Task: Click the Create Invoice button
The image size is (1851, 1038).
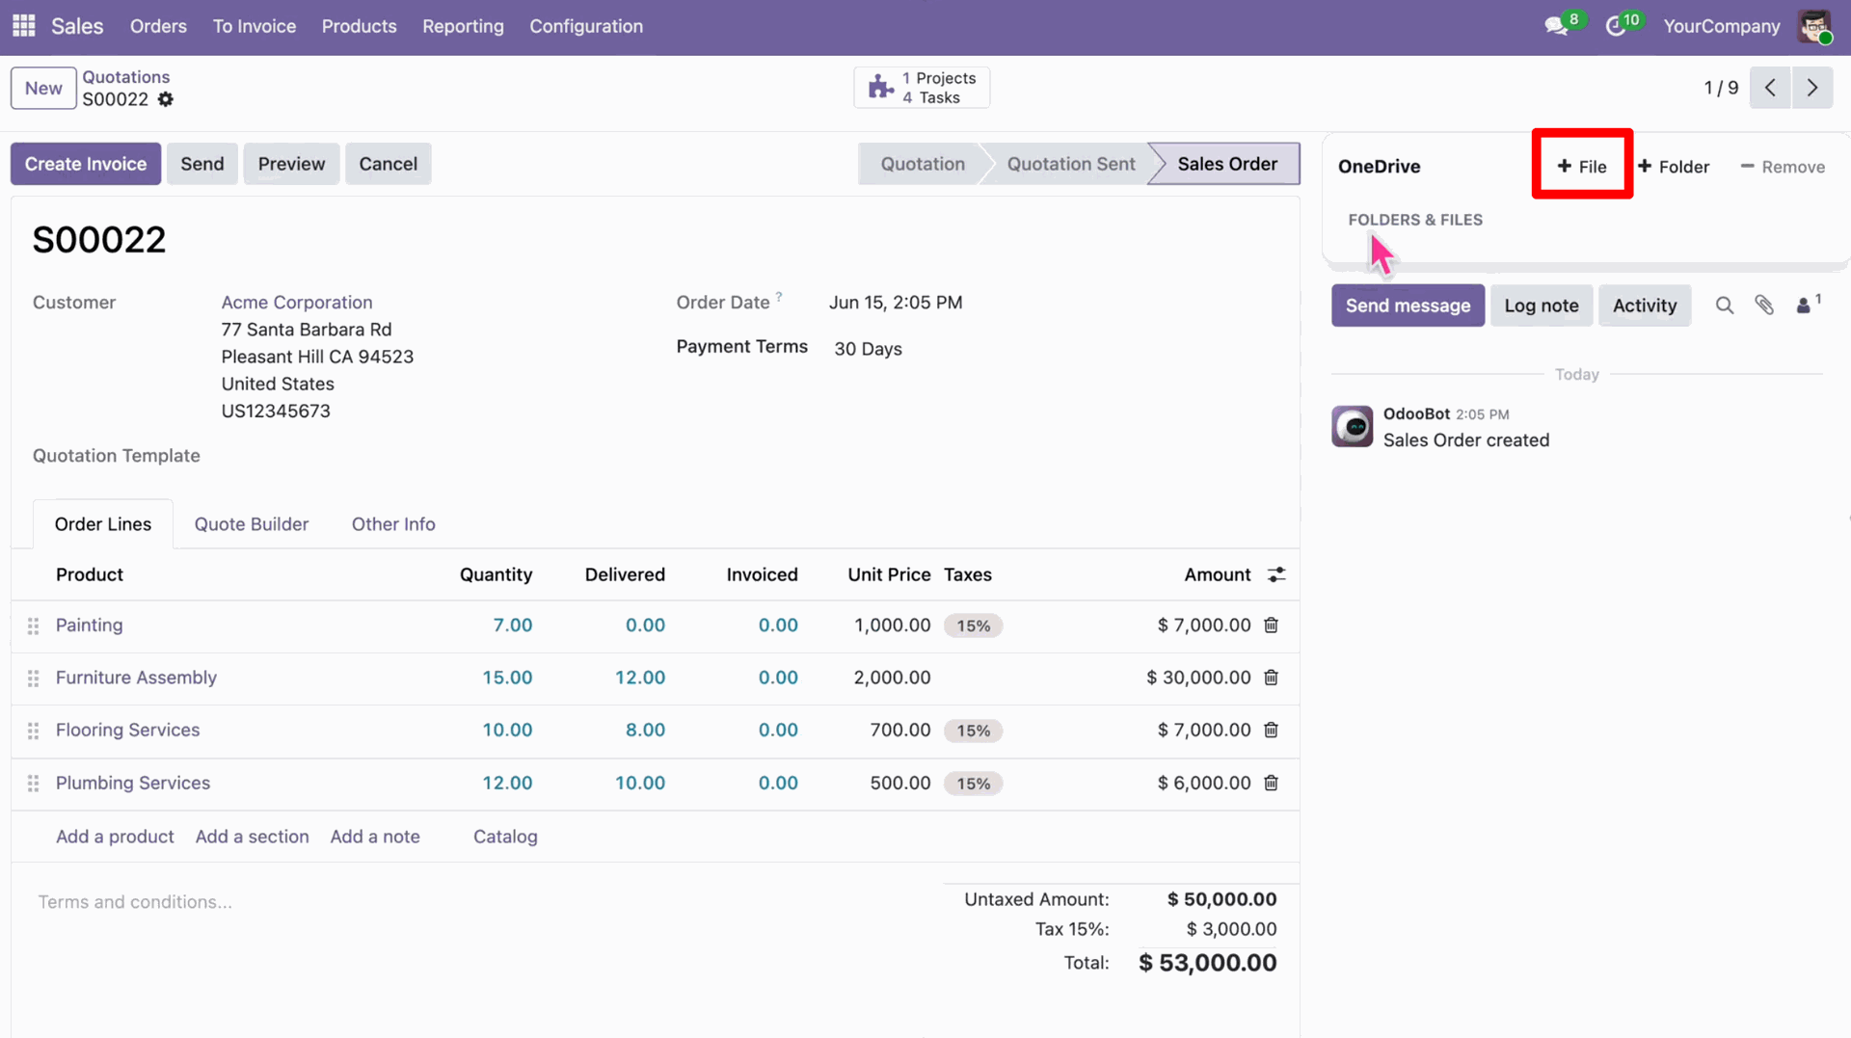Action: coord(86,164)
